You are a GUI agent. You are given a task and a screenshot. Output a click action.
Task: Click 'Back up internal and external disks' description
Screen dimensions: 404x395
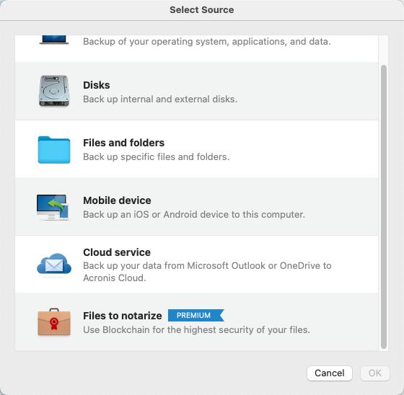(160, 99)
